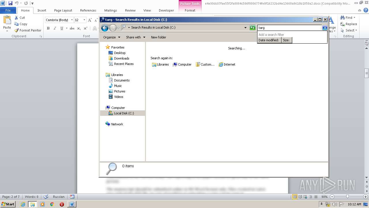Open the Cambria (Body) font dropdown
The height and width of the screenshot is (208, 369).
click(72, 20)
